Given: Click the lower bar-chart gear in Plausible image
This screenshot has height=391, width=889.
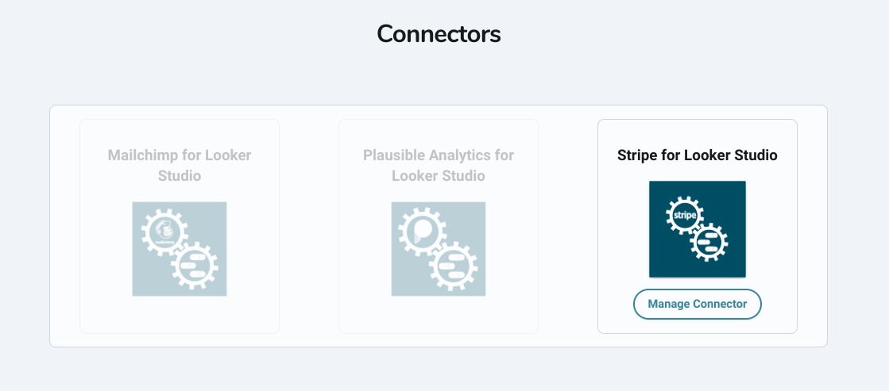Looking at the screenshot, I should [454, 266].
